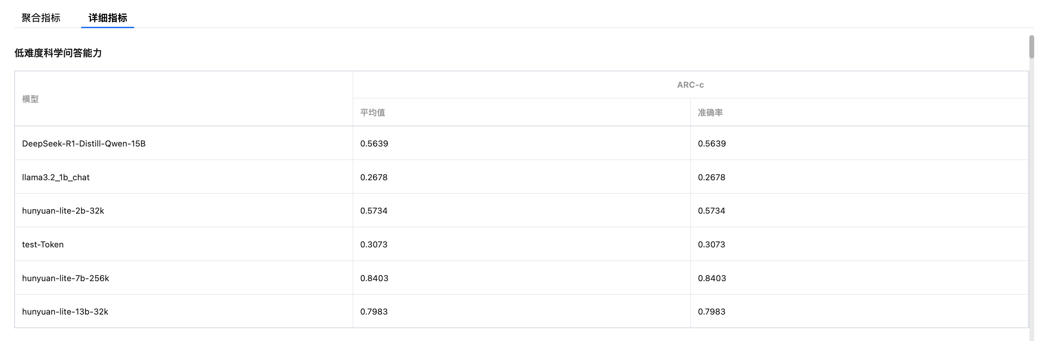Click the 模型 column header
1037x341 pixels.
click(x=30, y=99)
